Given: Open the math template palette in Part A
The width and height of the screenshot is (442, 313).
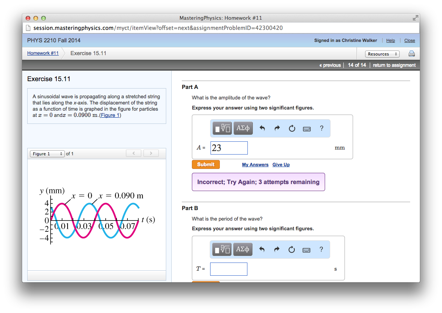Looking at the screenshot, I should point(221,128).
